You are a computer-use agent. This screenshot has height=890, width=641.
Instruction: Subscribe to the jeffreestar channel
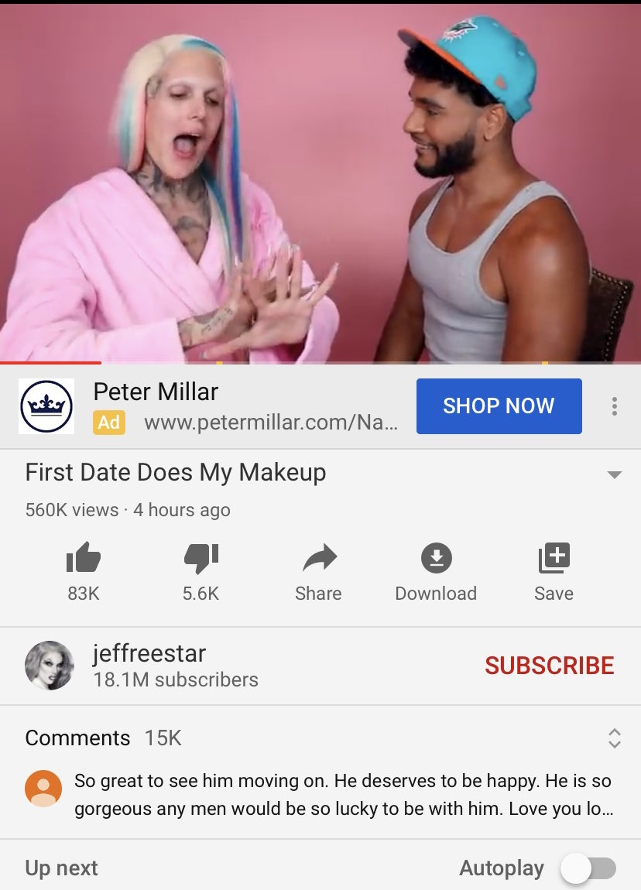point(549,666)
